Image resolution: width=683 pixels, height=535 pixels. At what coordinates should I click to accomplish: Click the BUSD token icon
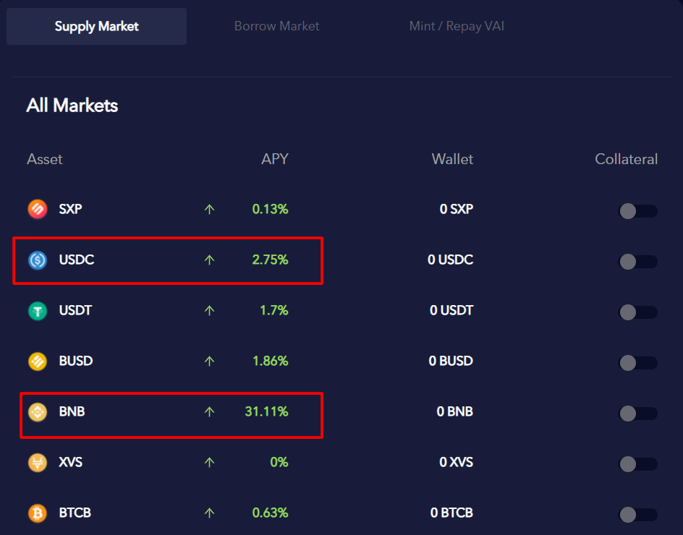pos(38,361)
